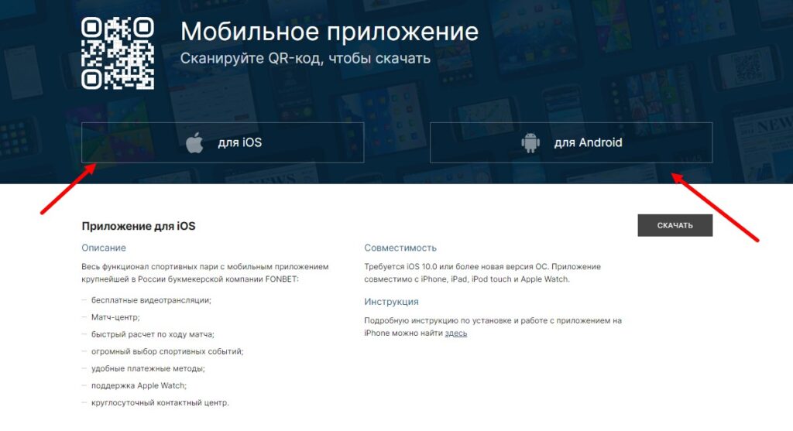This screenshot has height=431, width=793.
Task: Click "бесплатные видеотрансляции;" list item
Action: [151, 300]
